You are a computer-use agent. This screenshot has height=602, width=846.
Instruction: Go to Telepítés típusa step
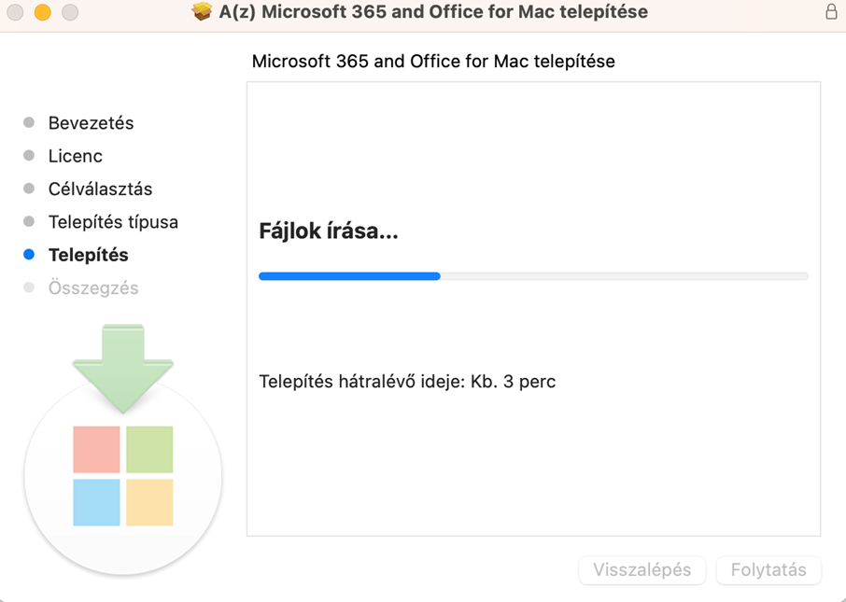[x=113, y=222]
